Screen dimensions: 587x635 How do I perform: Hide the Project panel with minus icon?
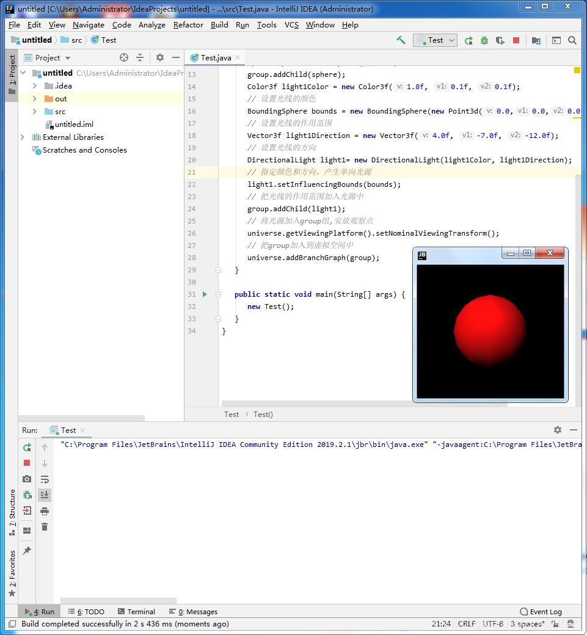click(176, 57)
